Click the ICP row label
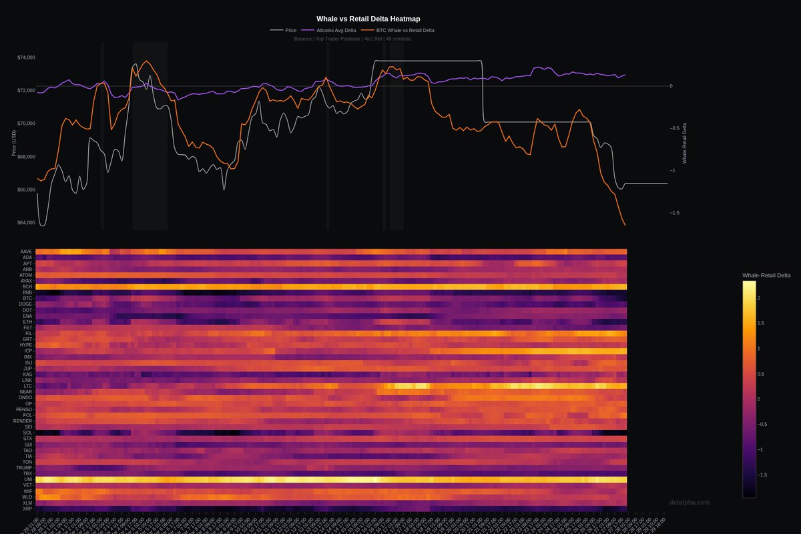The height and width of the screenshot is (534, 801). click(28, 350)
